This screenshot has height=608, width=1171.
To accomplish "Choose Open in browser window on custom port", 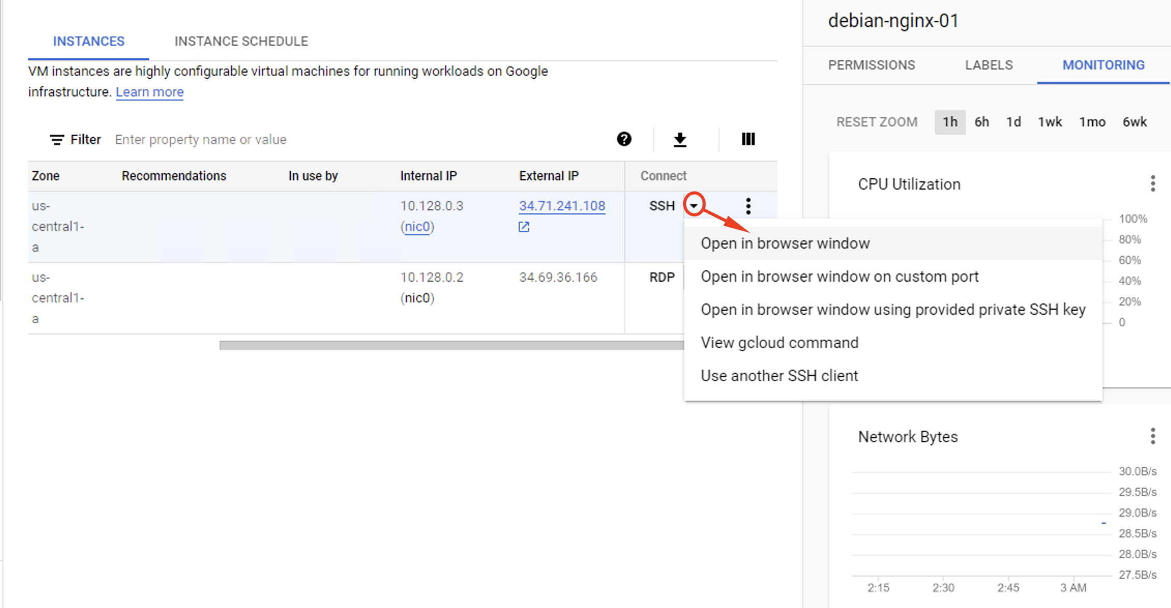I will 893,277.
